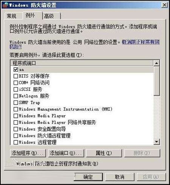
Task: Click the 添加端口(O)... button
Action: click(66, 153)
